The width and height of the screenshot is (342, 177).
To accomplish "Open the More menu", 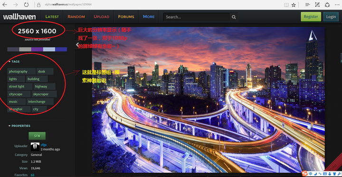I will (x=149, y=17).
